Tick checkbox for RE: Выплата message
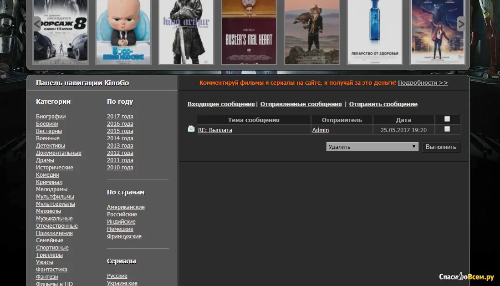 447,129
